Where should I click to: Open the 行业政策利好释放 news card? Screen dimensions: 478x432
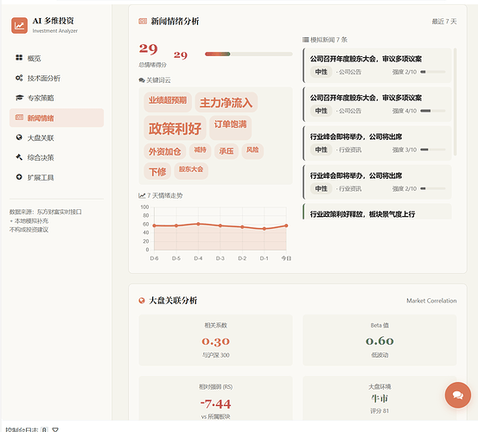point(377,212)
